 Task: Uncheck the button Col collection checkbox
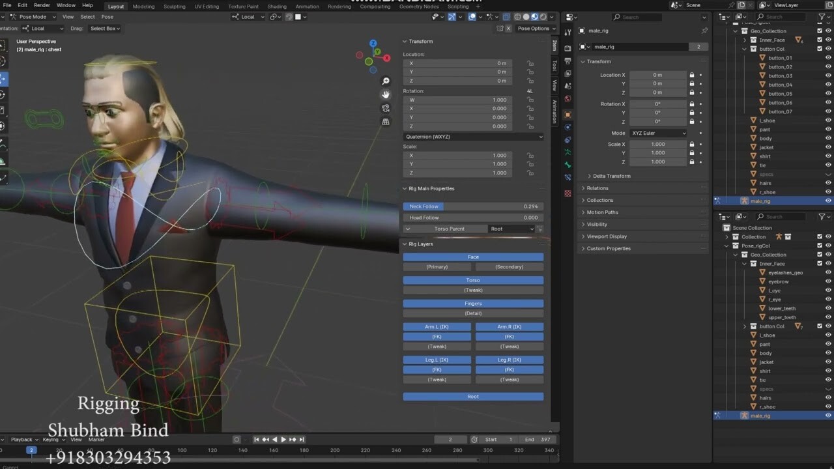point(819,49)
